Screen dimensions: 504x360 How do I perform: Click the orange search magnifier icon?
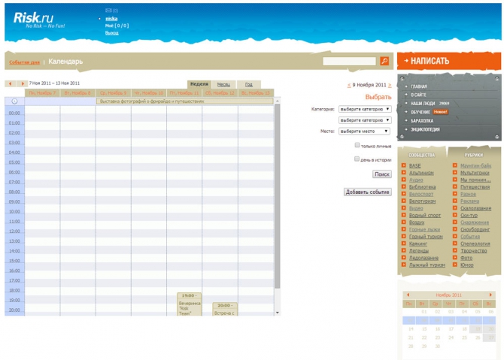pyautogui.click(x=384, y=61)
